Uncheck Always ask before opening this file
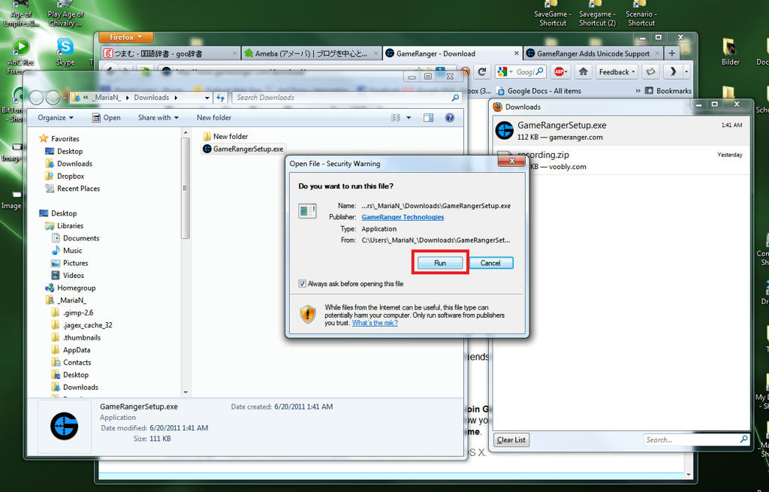 click(303, 284)
